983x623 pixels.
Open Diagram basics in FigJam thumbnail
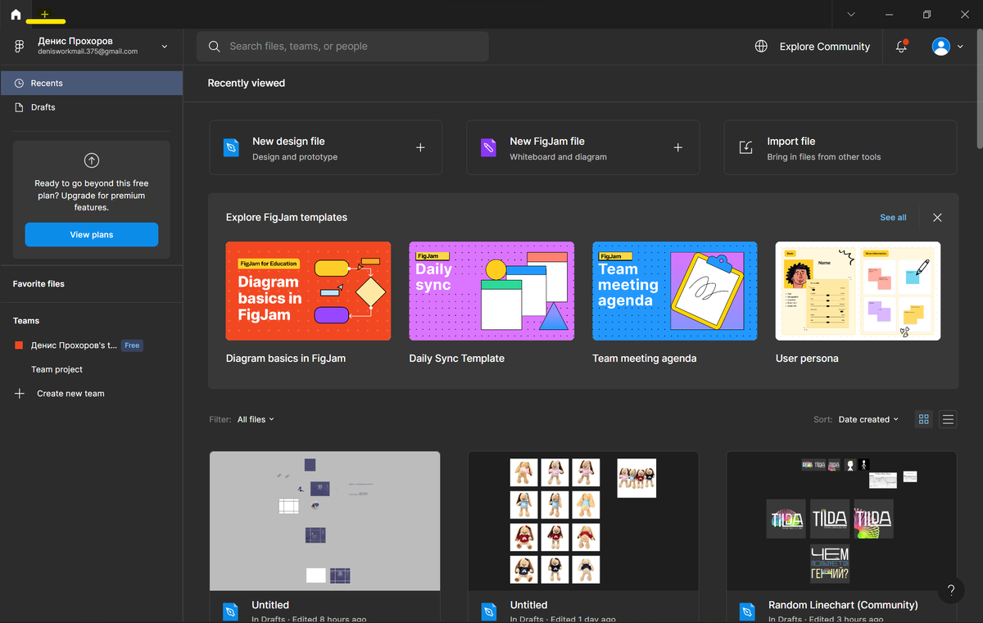coord(308,291)
